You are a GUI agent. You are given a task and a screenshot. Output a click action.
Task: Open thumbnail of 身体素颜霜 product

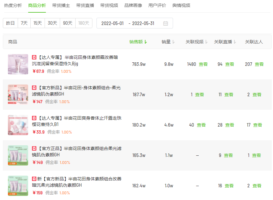tap(18, 64)
